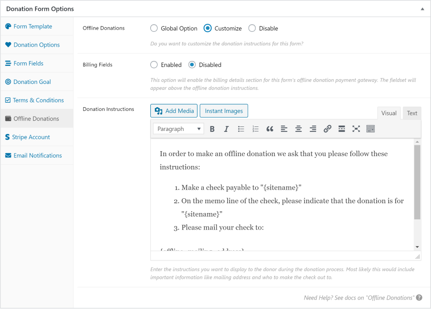Center align the editor text
Viewport: 431px width, 309px height.
coord(299,129)
